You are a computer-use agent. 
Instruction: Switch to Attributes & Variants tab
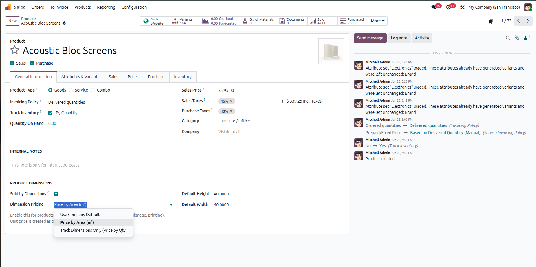pyautogui.click(x=80, y=77)
